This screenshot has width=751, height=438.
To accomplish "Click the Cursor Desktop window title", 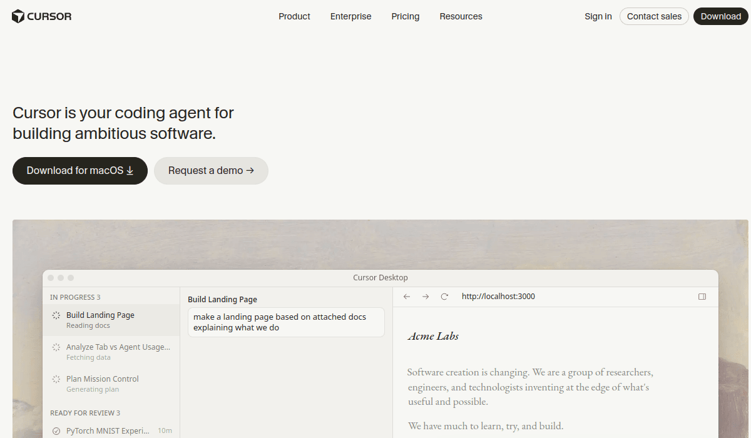I will (x=381, y=278).
